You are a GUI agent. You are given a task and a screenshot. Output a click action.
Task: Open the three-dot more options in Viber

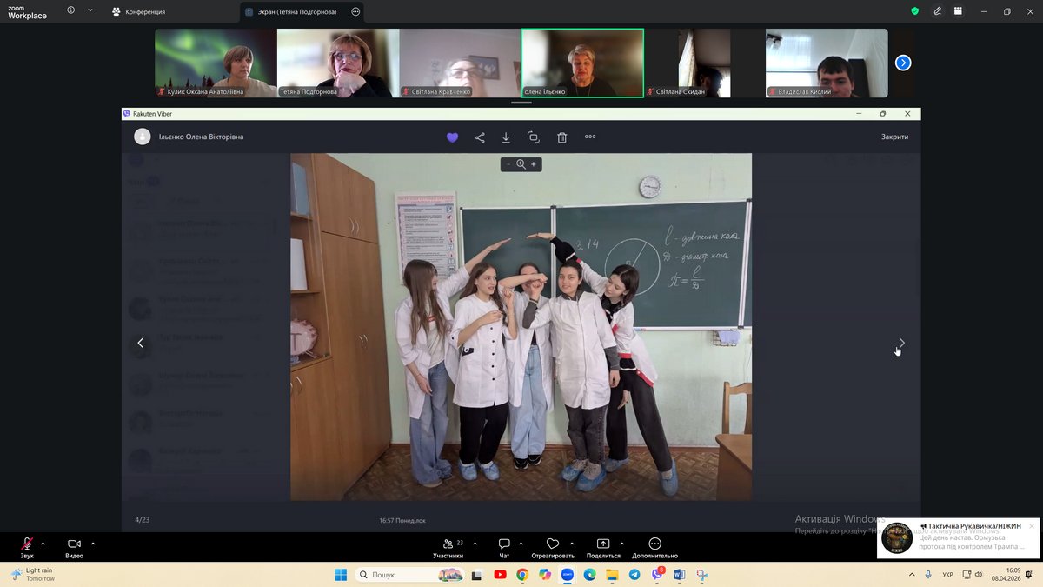pyautogui.click(x=590, y=137)
